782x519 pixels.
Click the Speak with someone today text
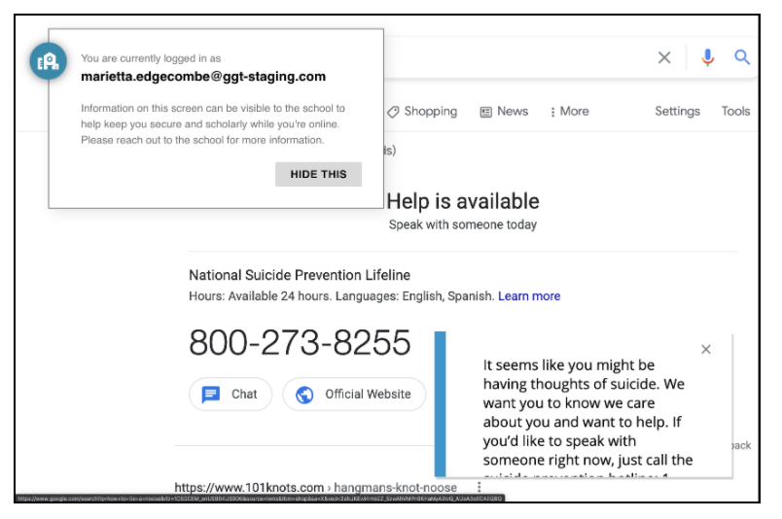pyautogui.click(x=463, y=225)
